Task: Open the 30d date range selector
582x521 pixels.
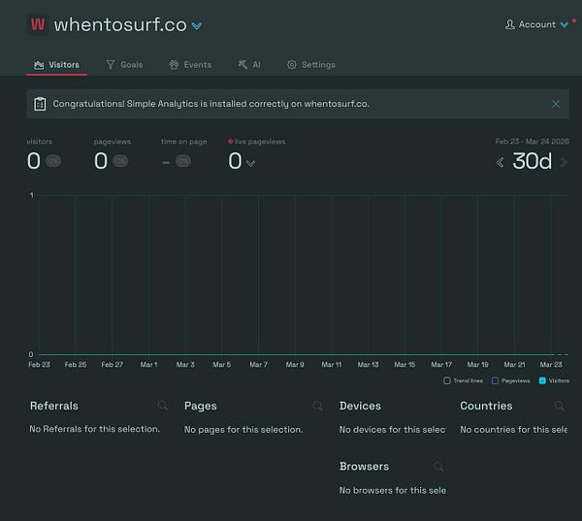Action: click(532, 161)
